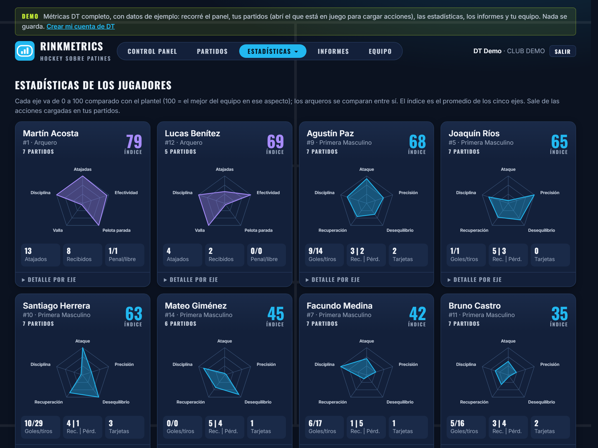Click Facundo Medina's 42 índice score
Image resolution: width=598 pixels, height=448 pixels.
click(417, 314)
